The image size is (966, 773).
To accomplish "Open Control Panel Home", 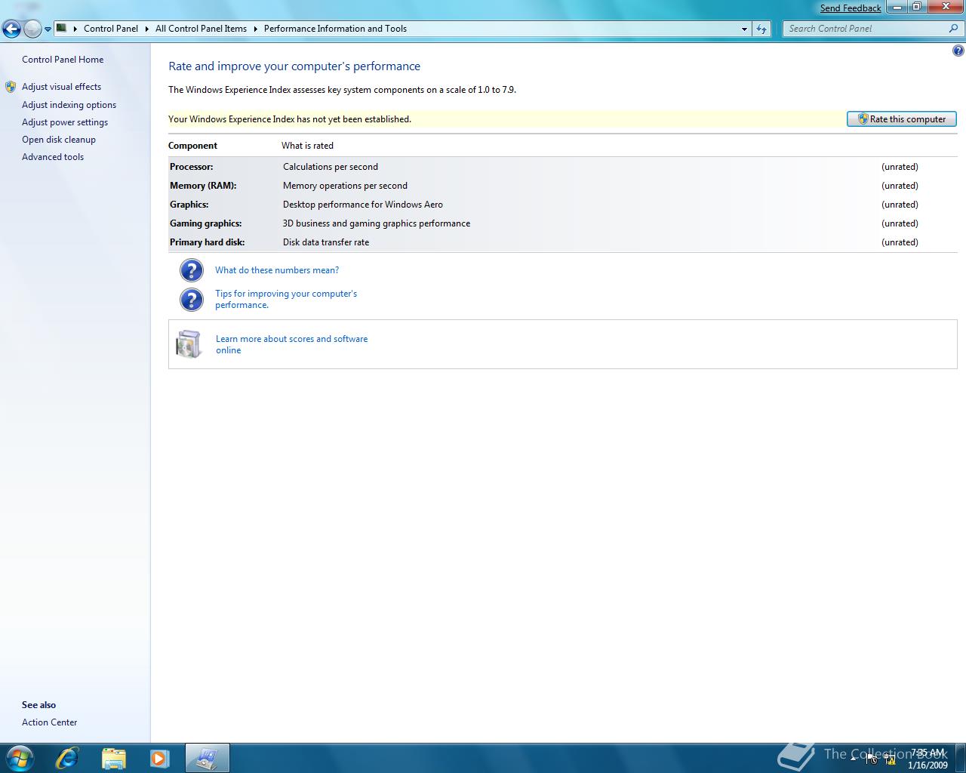I will [x=63, y=60].
